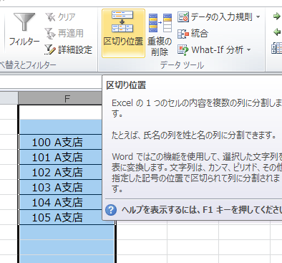Expand the What-If 分析 dropdown arrow
This screenshot has height=263, width=282.
pyautogui.click(x=249, y=50)
